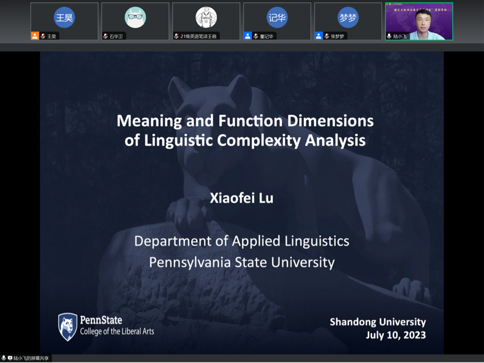Click the 陆小飞的屏幕共享 label
Screen dimensions: 484x363
coord(31,358)
